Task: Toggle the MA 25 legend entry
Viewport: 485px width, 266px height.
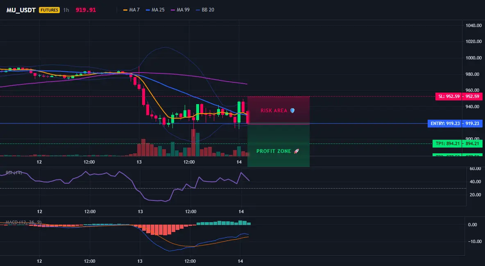Action: [155, 10]
